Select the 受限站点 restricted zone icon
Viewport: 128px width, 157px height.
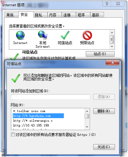(87, 35)
